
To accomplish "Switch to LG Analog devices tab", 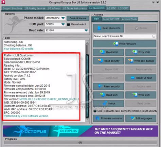I will click(x=35, y=8).
